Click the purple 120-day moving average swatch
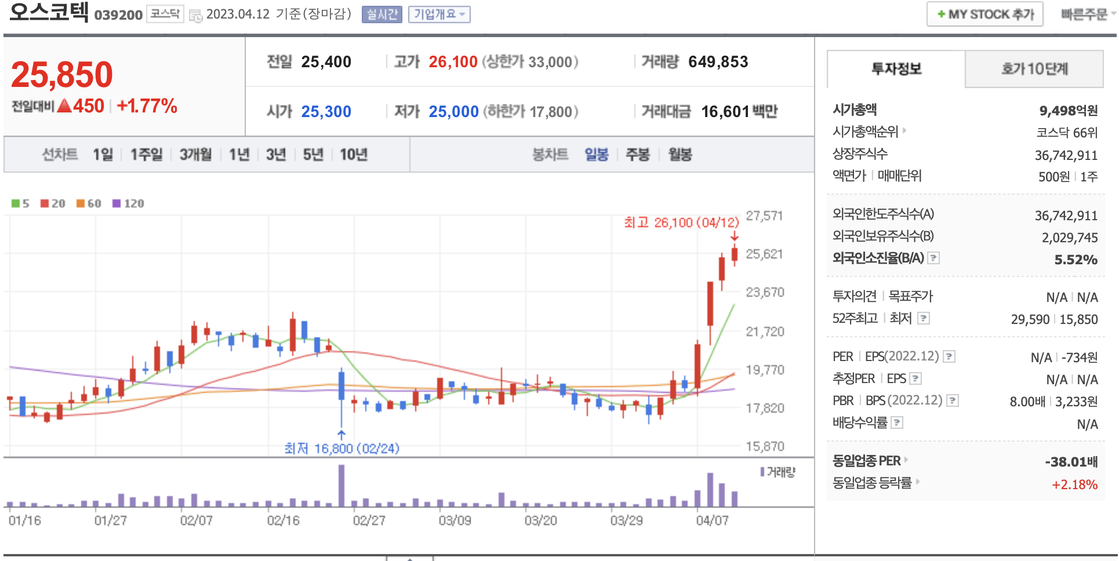The image size is (1119, 561). click(117, 203)
